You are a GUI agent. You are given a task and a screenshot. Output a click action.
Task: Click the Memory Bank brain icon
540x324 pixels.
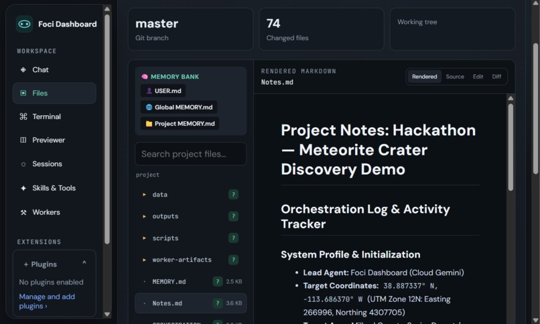point(145,77)
